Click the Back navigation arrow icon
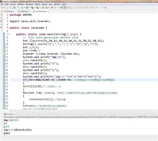 pyautogui.click(x=94, y=8)
